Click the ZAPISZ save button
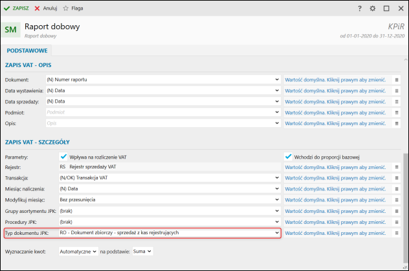Screen dimensions: 409x271 17,8
